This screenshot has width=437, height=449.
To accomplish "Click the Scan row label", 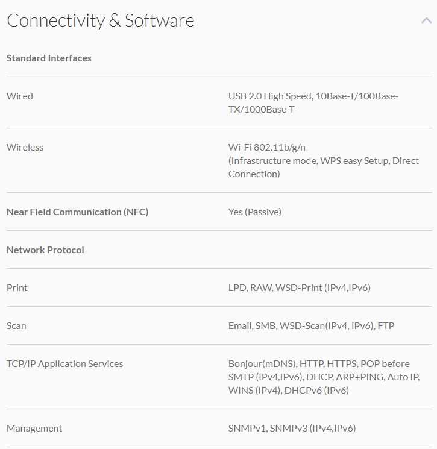I will pos(16,326).
